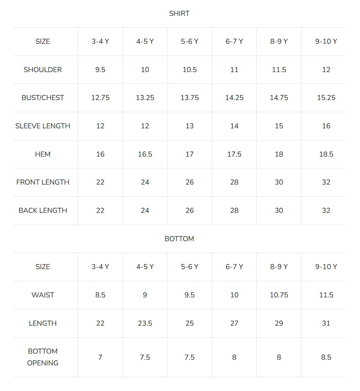Click the 3-4 Y column in bottom table
Screen dimensions: 360x391
click(100, 267)
